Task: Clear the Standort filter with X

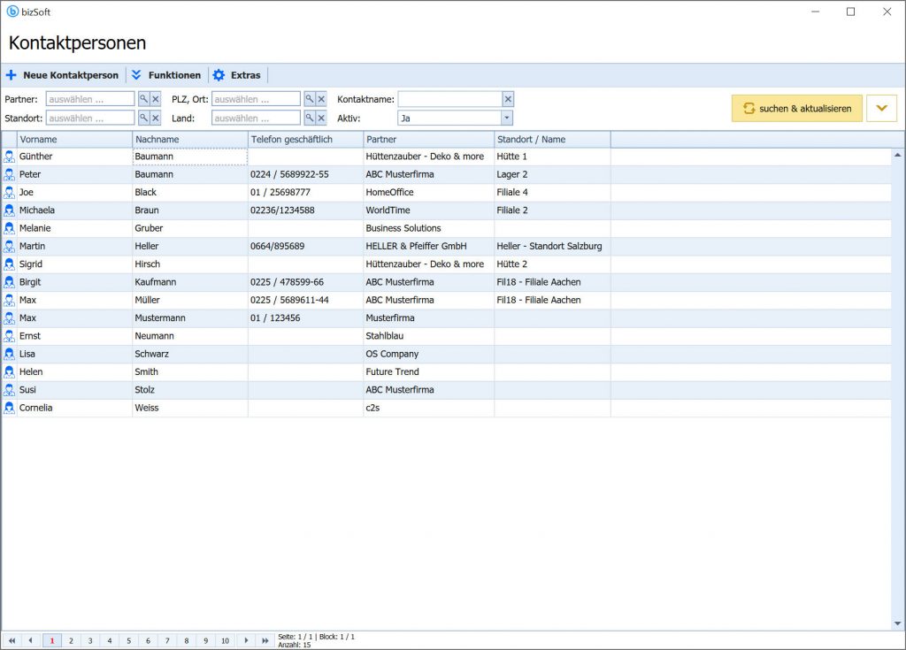Action: [156, 119]
